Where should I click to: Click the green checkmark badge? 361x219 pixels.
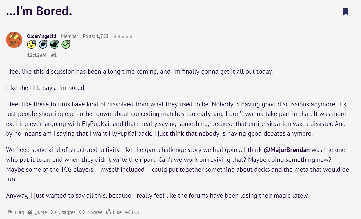click(x=66, y=44)
